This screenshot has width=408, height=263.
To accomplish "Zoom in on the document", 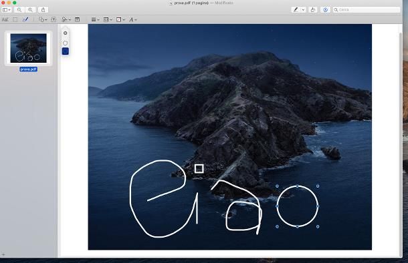I will (31, 9).
